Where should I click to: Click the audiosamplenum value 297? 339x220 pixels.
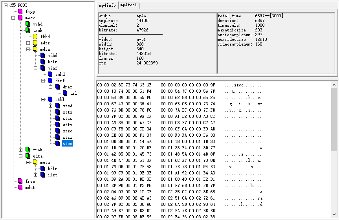pyautogui.click(x=258, y=35)
